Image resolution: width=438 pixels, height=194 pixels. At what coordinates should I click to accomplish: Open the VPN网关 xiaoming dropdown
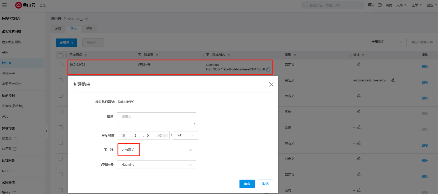(157, 165)
